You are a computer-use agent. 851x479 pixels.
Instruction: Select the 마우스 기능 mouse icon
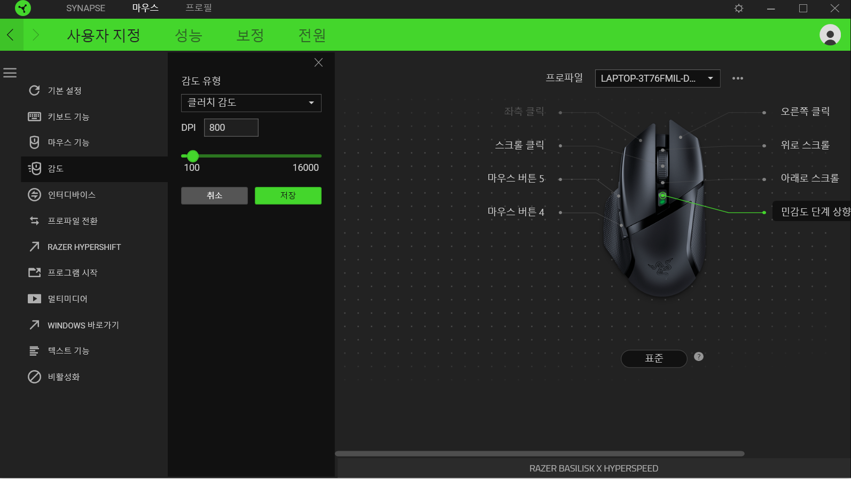34,143
